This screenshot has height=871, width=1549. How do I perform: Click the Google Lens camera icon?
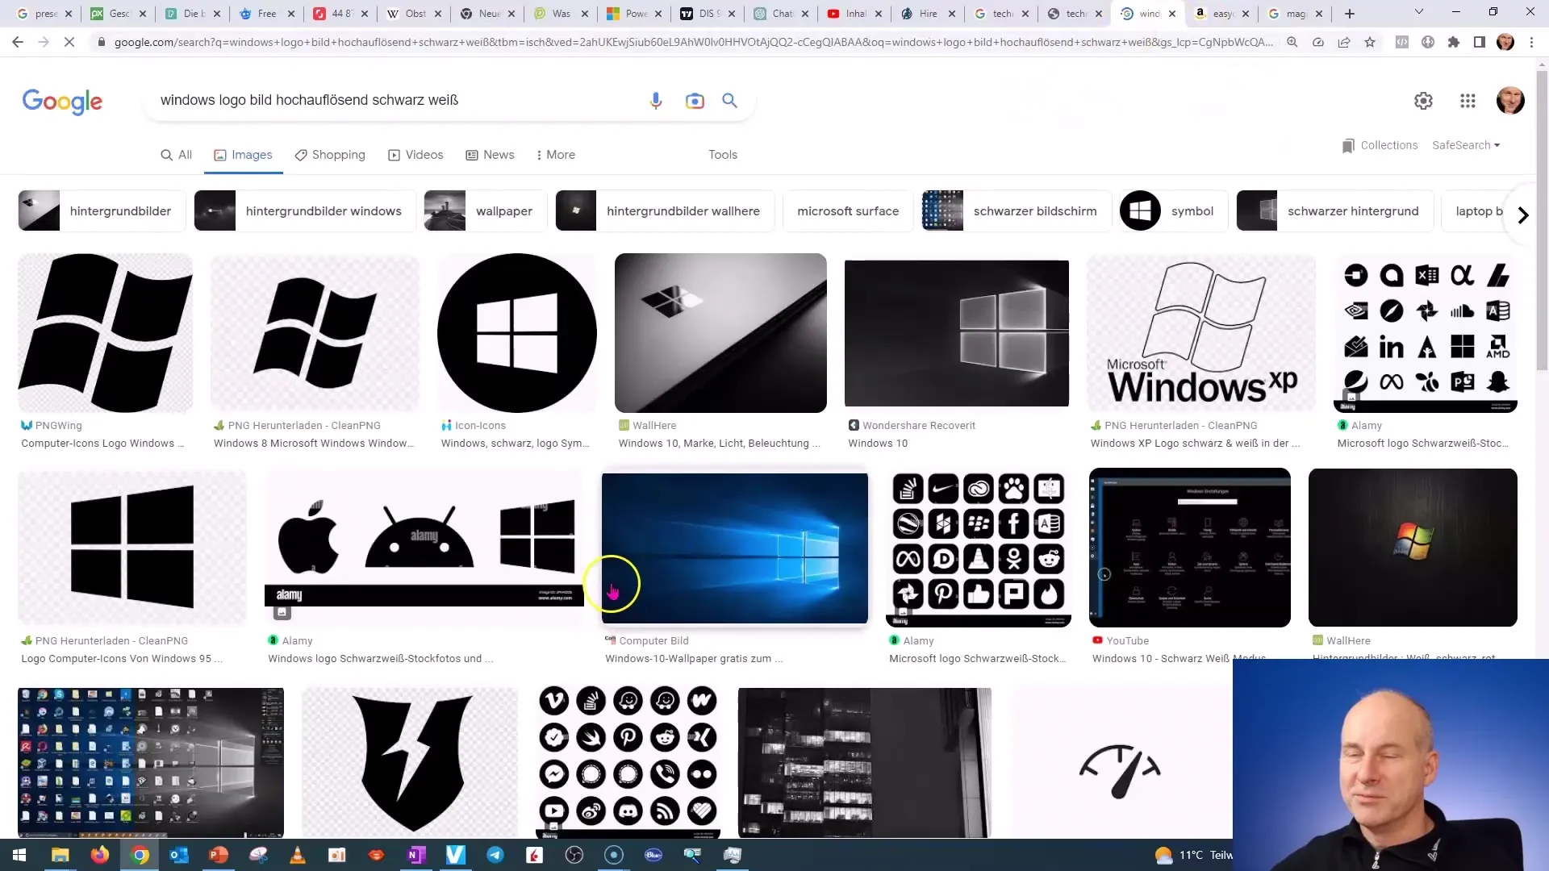(695, 100)
